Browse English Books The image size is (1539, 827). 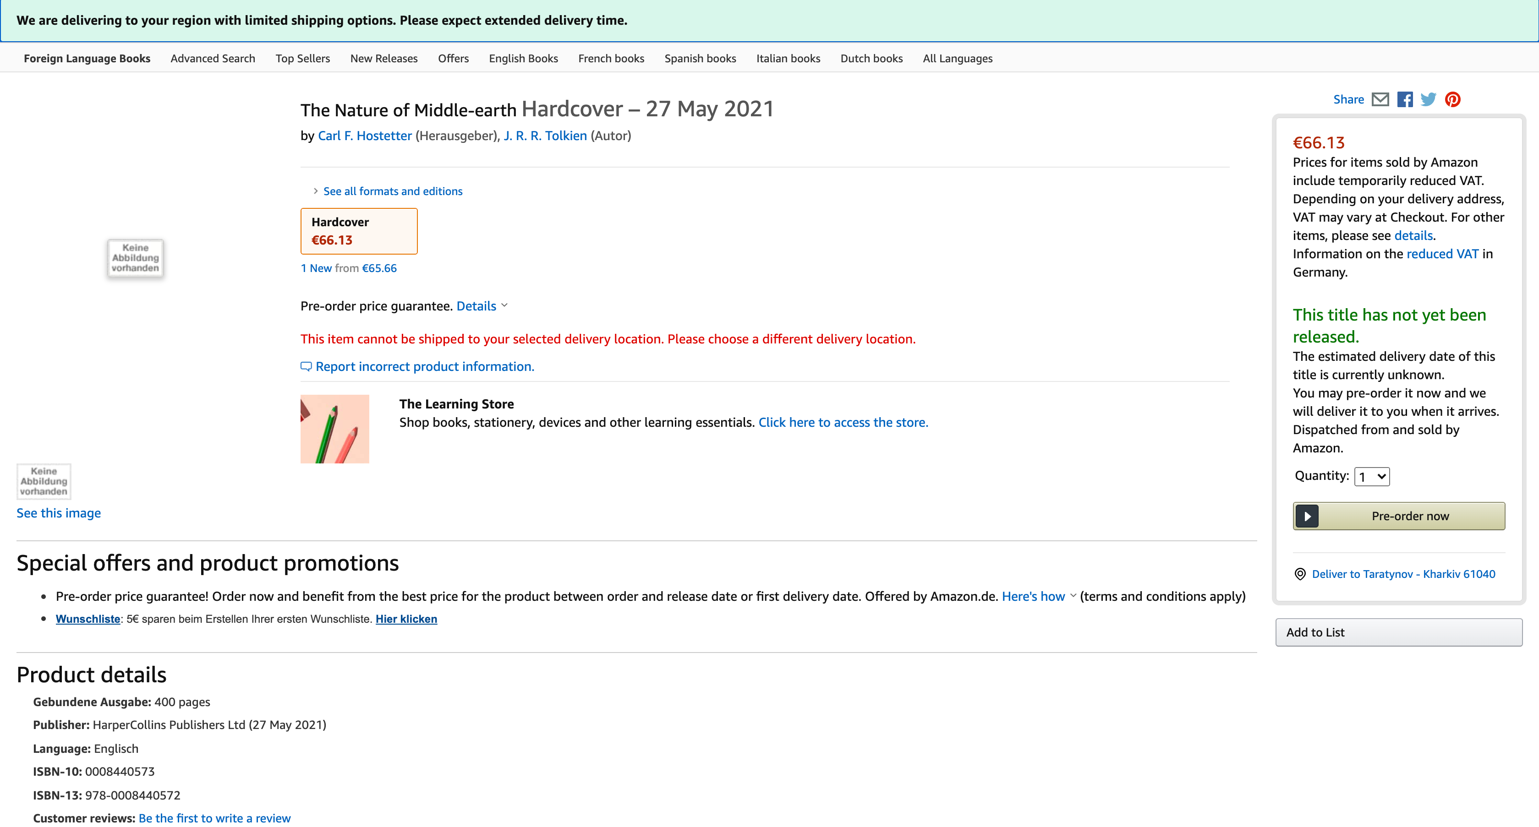coord(523,59)
